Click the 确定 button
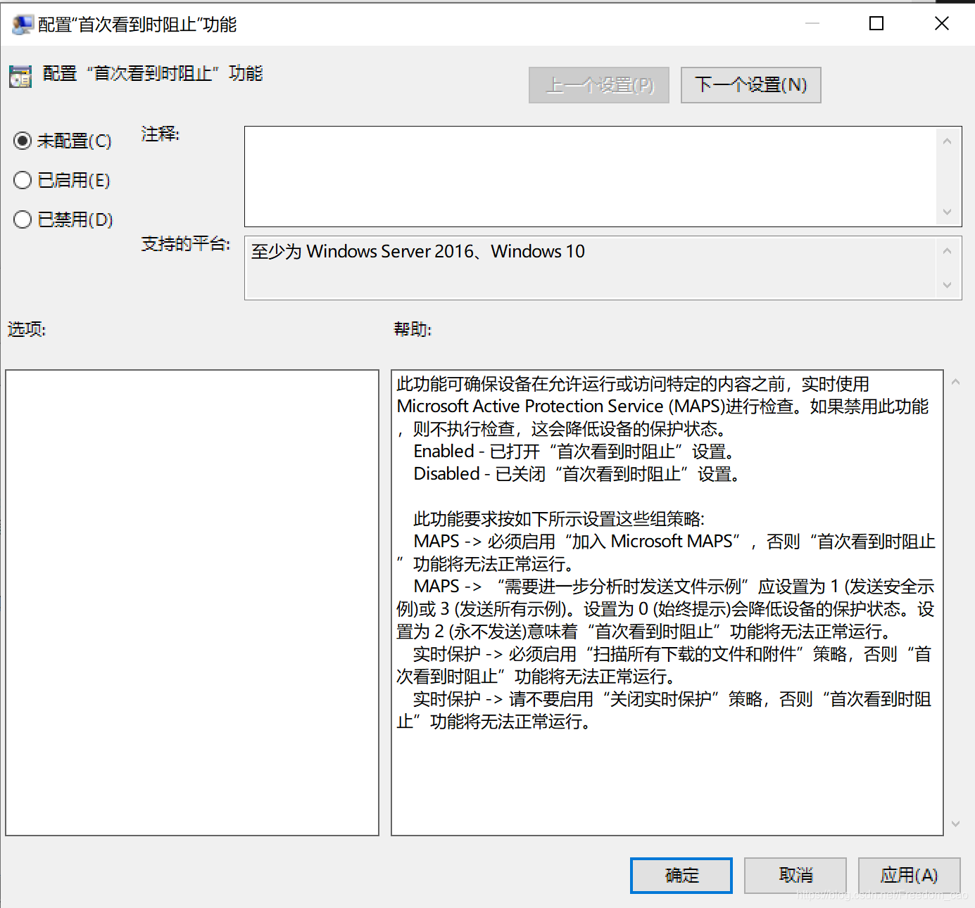 pyautogui.click(x=681, y=876)
